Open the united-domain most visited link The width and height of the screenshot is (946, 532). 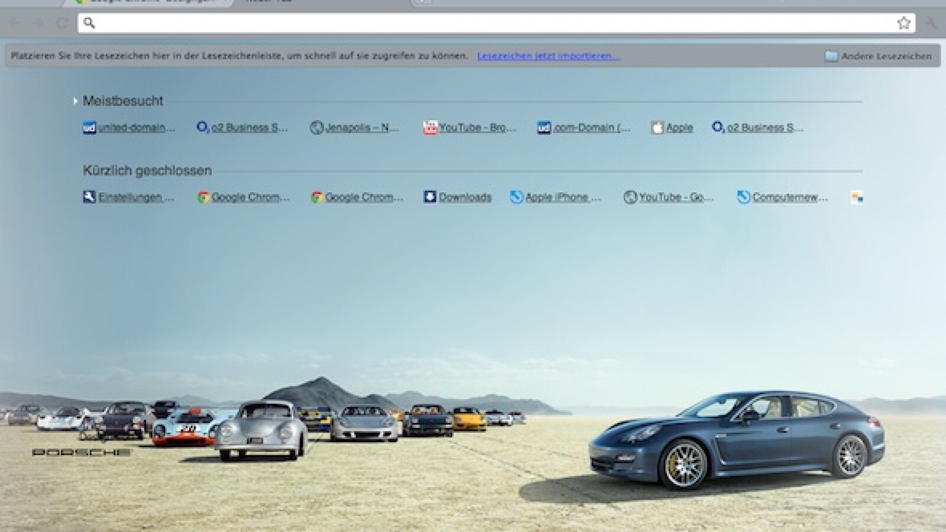click(136, 128)
